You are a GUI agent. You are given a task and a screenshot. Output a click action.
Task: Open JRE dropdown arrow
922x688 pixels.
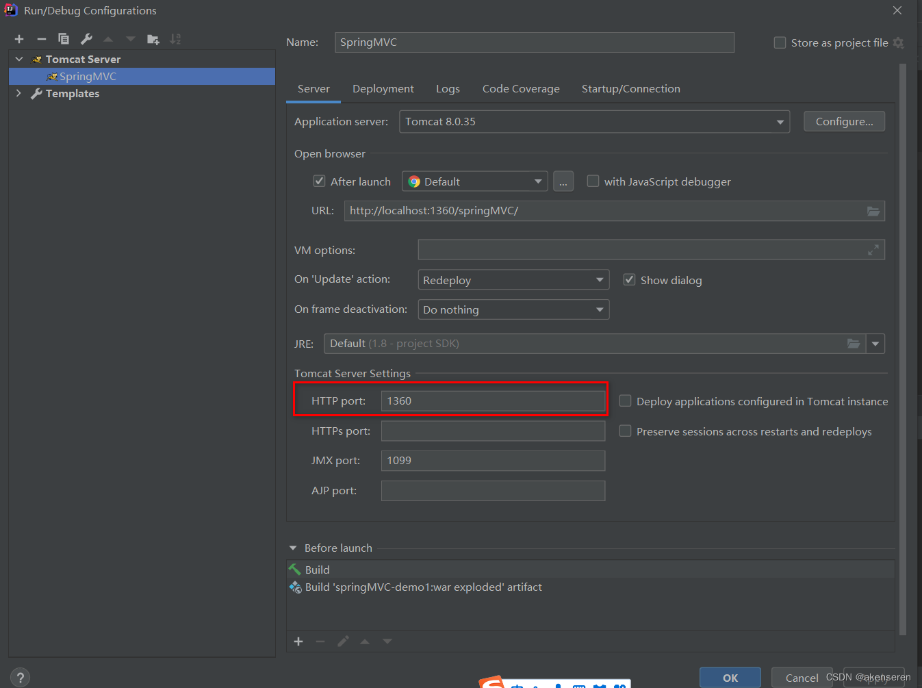click(x=875, y=344)
